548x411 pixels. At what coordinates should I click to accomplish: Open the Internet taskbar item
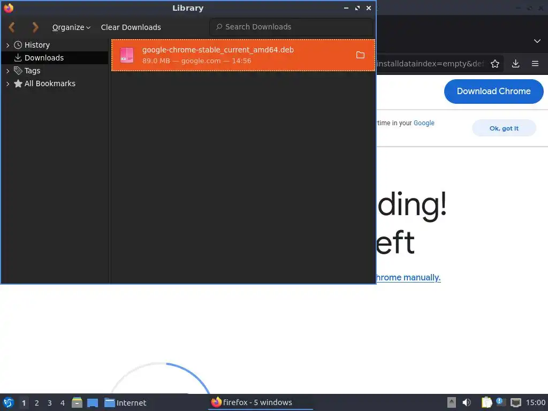coord(125,403)
